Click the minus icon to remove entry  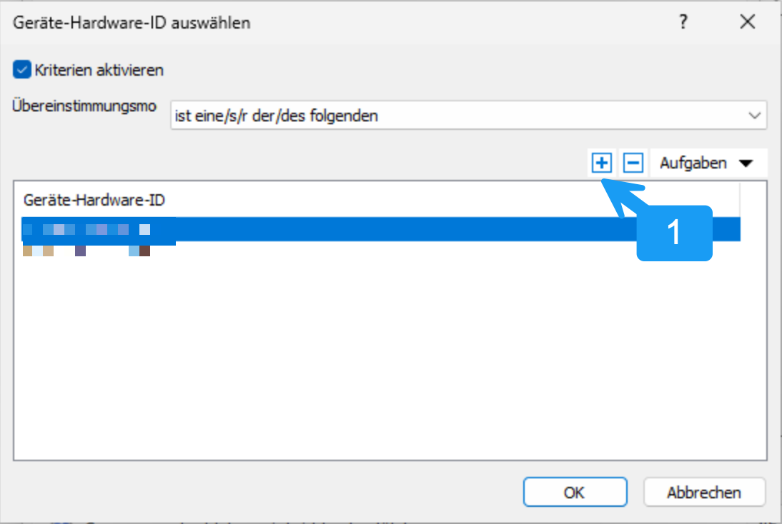coord(633,163)
